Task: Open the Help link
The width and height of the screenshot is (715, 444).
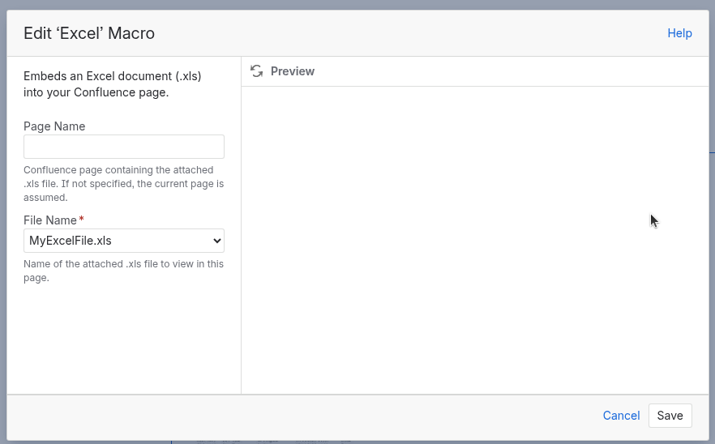Action: point(679,33)
